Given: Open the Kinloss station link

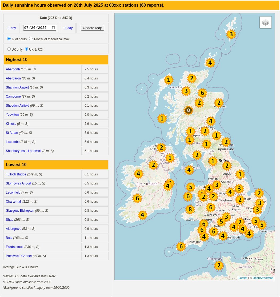Looking at the screenshot, I should (11, 124).
